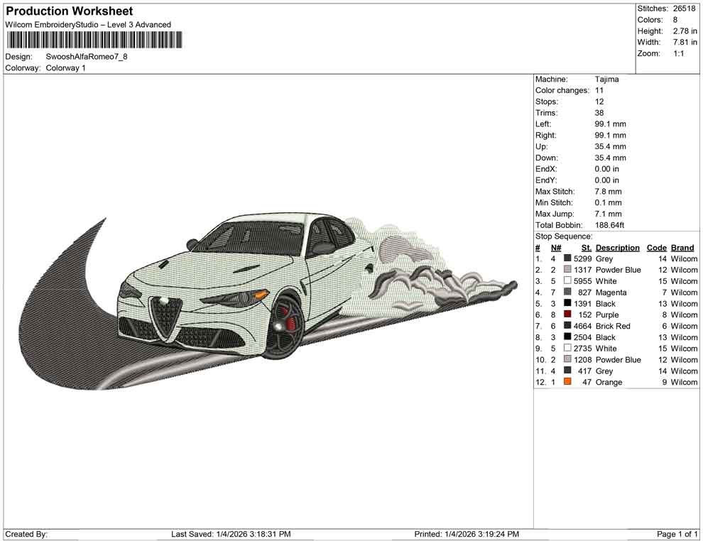703x541 pixels.
Task: Select the Purple thread color swatch
Action: pyautogui.click(x=567, y=315)
